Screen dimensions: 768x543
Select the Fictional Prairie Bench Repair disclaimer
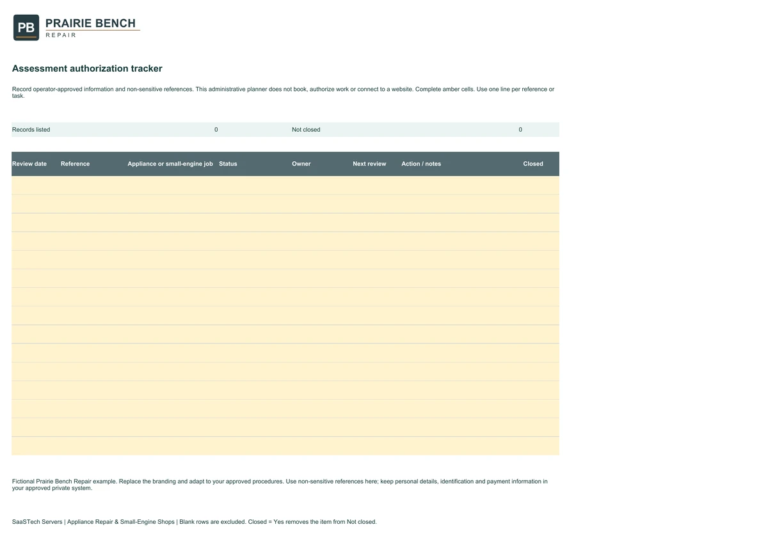click(280, 485)
